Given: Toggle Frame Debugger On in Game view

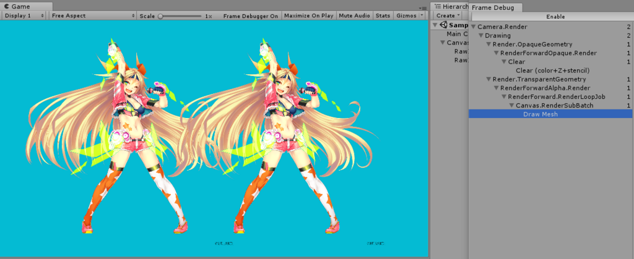Looking at the screenshot, I should [x=250, y=15].
